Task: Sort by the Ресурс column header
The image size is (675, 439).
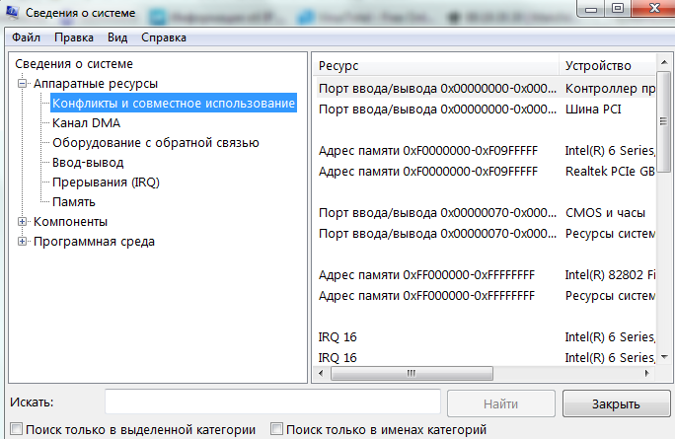Action: (x=435, y=65)
